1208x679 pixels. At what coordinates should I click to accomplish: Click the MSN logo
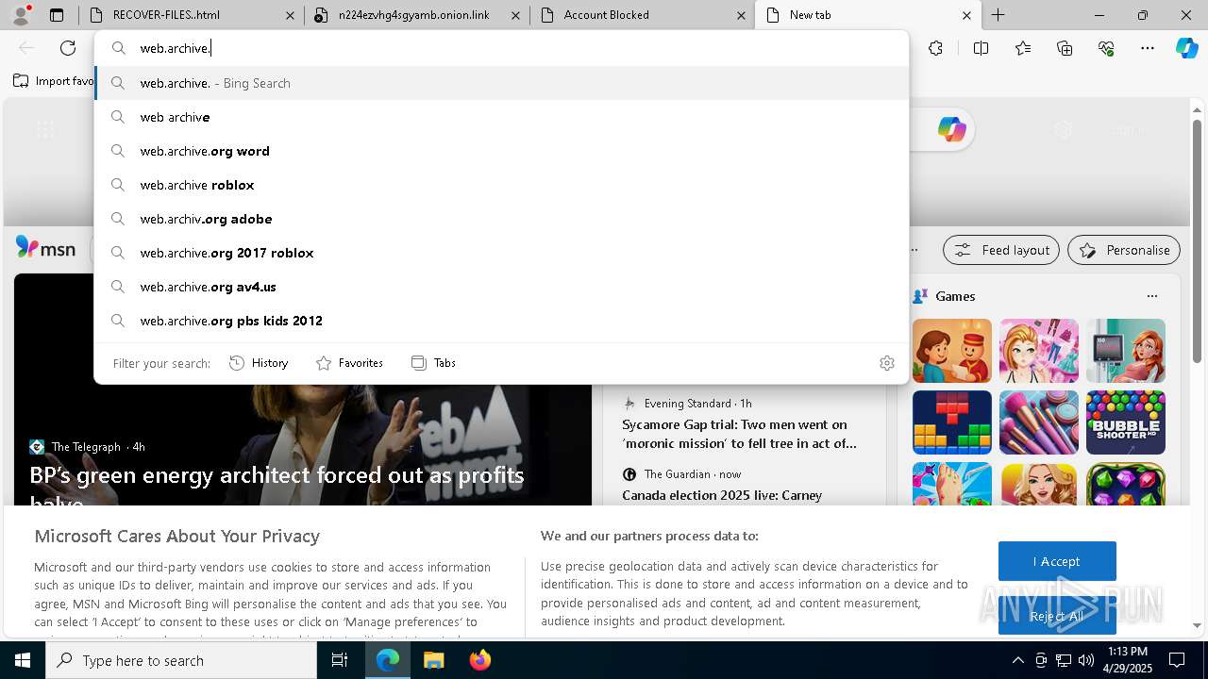point(45,248)
